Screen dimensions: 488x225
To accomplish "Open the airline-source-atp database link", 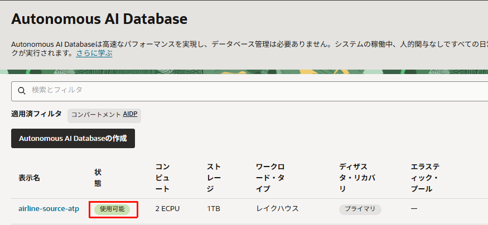I will point(49,209).
